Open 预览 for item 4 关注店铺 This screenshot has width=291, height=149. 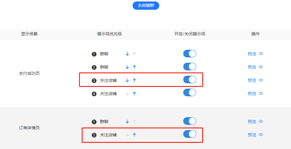click(252, 94)
